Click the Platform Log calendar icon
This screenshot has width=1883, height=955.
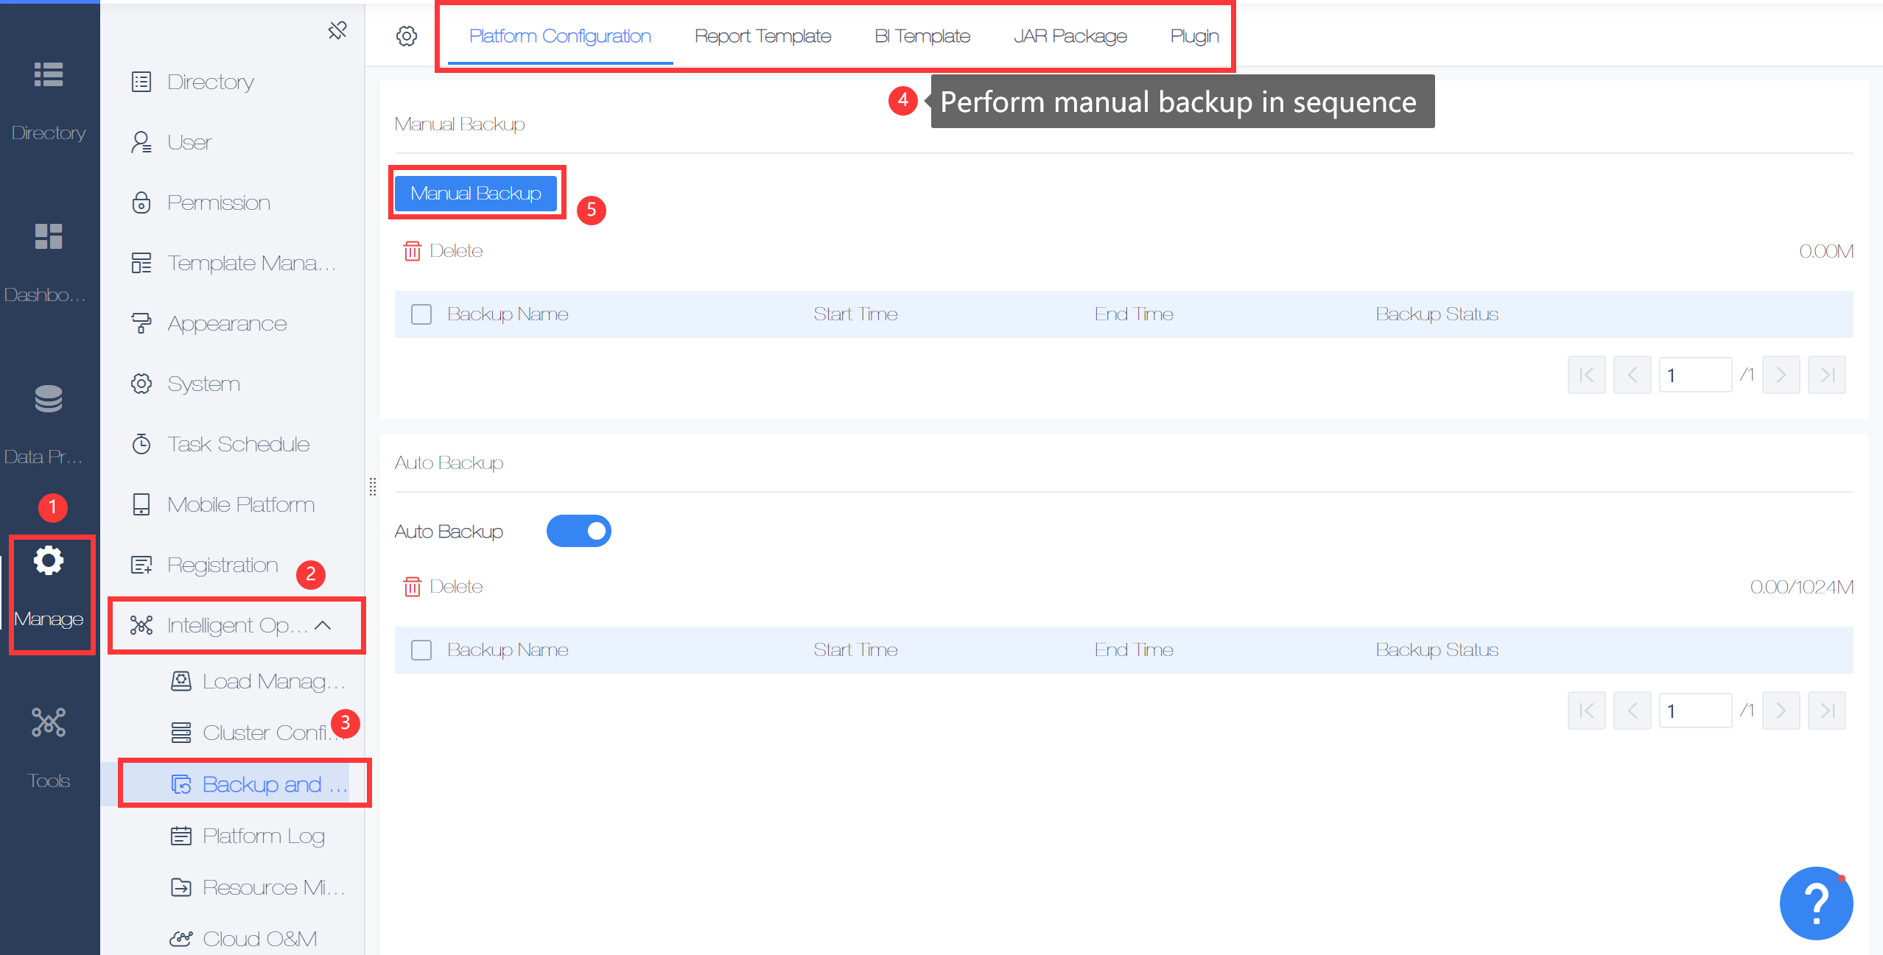tap(181, 836)
